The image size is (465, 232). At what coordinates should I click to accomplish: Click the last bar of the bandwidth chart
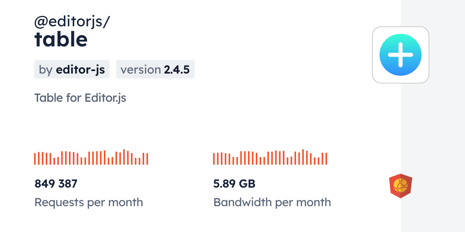pos(327,159)
